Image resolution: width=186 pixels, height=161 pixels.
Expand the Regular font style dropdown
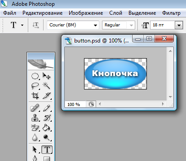click(x=119, y=25)
